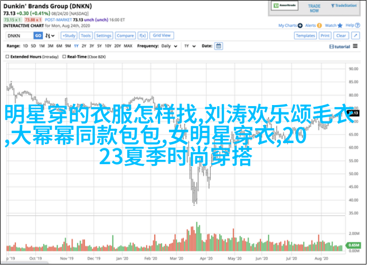The height and width of the screenshot is (265, 367).
Task: Open the tutorial link
Action: tap(340, 47)
